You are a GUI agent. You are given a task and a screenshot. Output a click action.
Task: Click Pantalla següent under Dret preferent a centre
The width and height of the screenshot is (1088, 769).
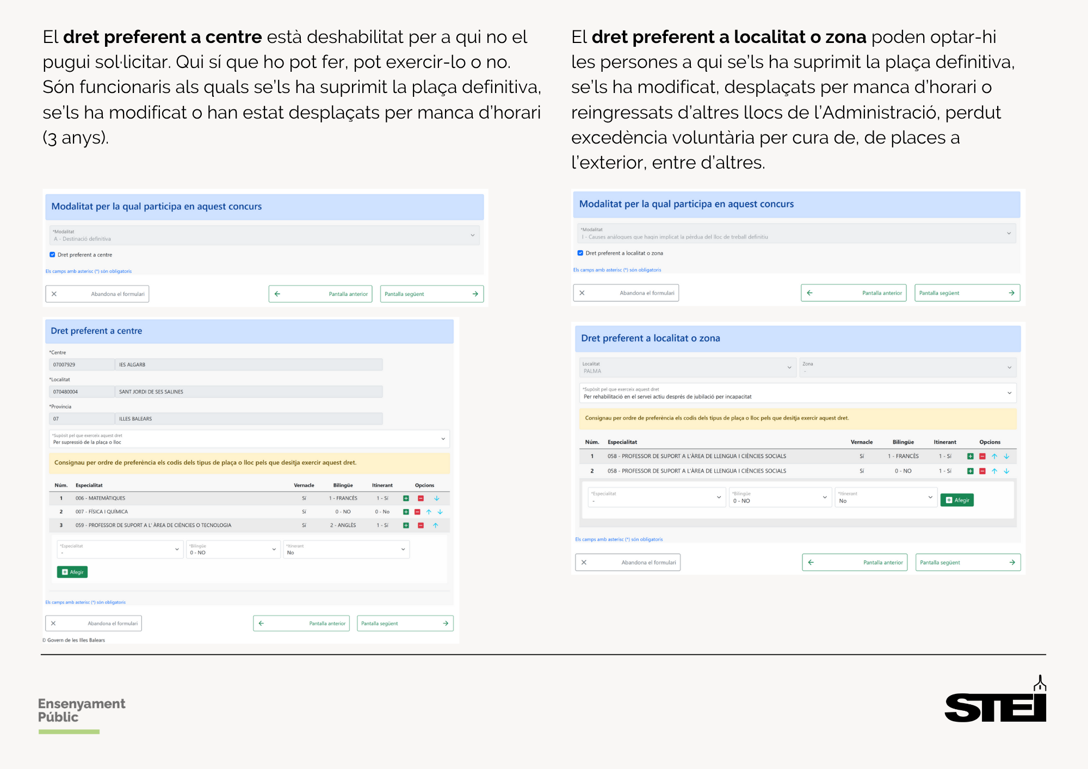[405, 623]
